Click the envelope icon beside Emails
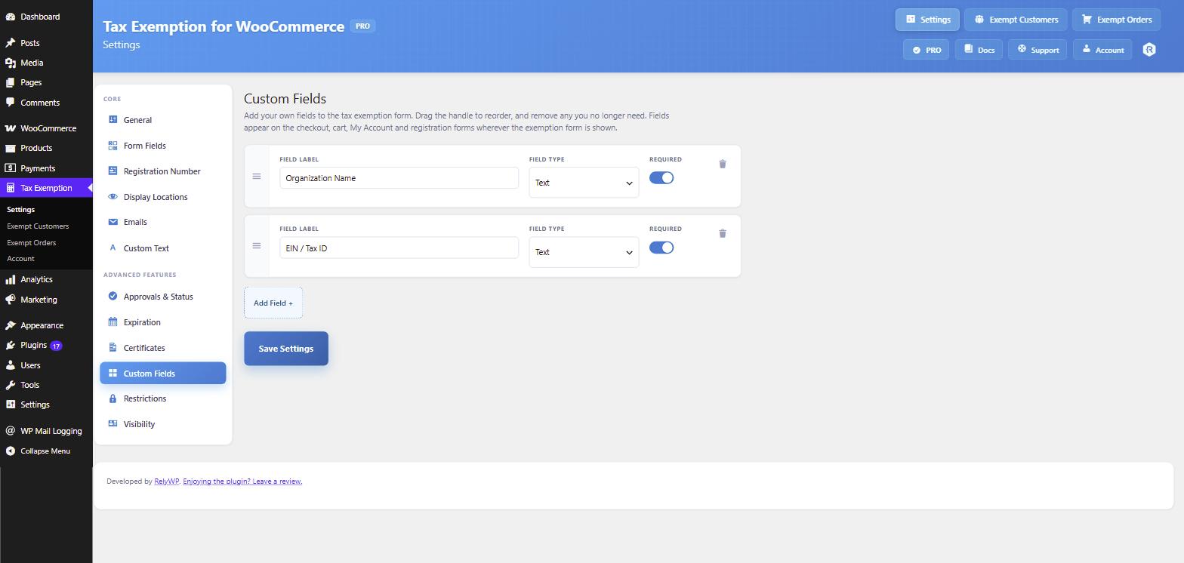Screen dimensions: 1184x563 click(113, 222)
